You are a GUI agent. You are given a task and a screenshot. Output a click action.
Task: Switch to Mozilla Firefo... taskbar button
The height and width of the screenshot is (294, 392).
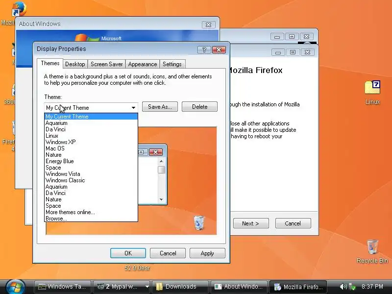tap(298, 287)
